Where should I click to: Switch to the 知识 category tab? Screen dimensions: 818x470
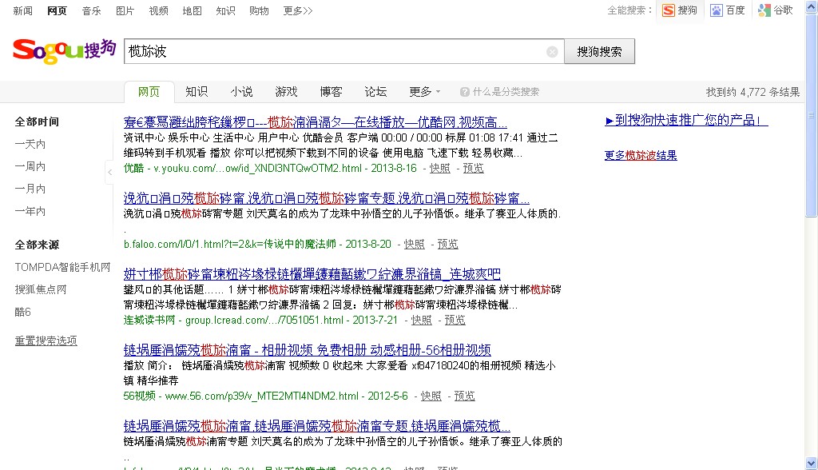197,92
